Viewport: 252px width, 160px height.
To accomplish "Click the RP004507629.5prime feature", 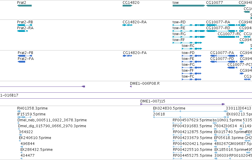I will coord(177,123).
